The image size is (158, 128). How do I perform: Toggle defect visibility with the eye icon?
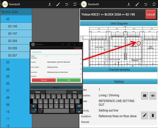tap(153, 95)
